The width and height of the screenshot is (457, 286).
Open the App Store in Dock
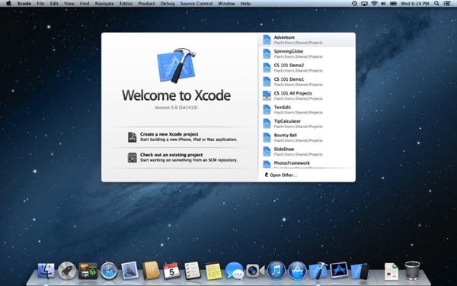tap(297, 271)
